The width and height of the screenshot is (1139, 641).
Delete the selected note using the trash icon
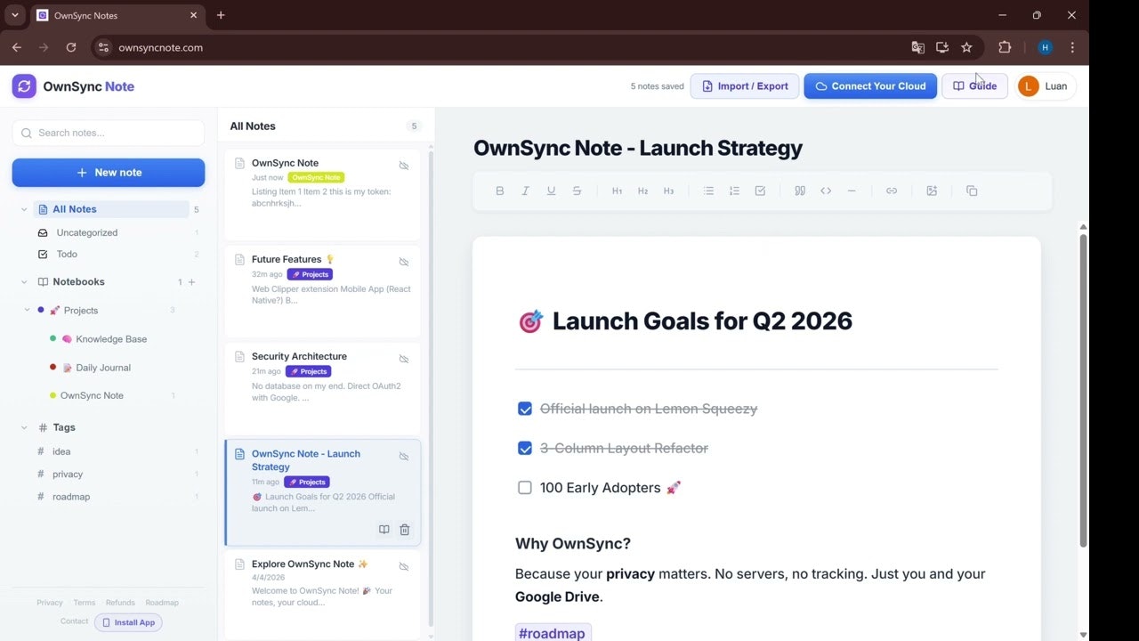[x=405, y=529]
